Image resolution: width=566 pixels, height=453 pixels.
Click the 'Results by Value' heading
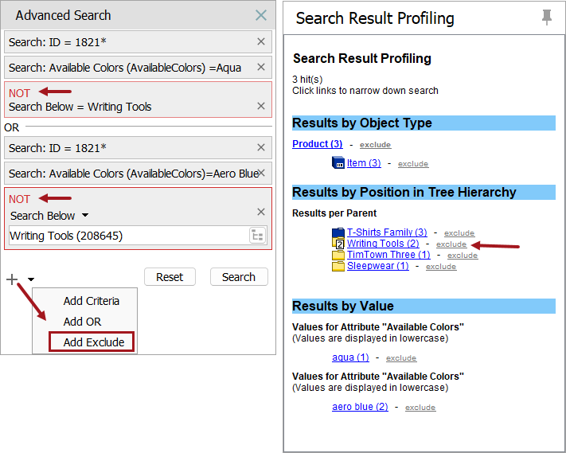pos(342,306)
